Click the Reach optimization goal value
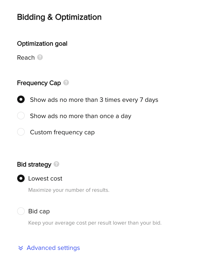Image resolution: width=206 pixels, height=263 pixels. click(26, 58)
